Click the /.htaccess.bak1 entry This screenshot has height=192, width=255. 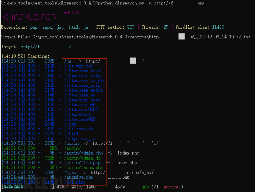[x=82, y=71]
